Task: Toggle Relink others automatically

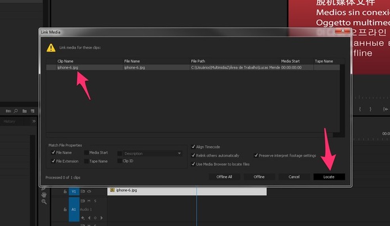Action: (x=193, y=156)
